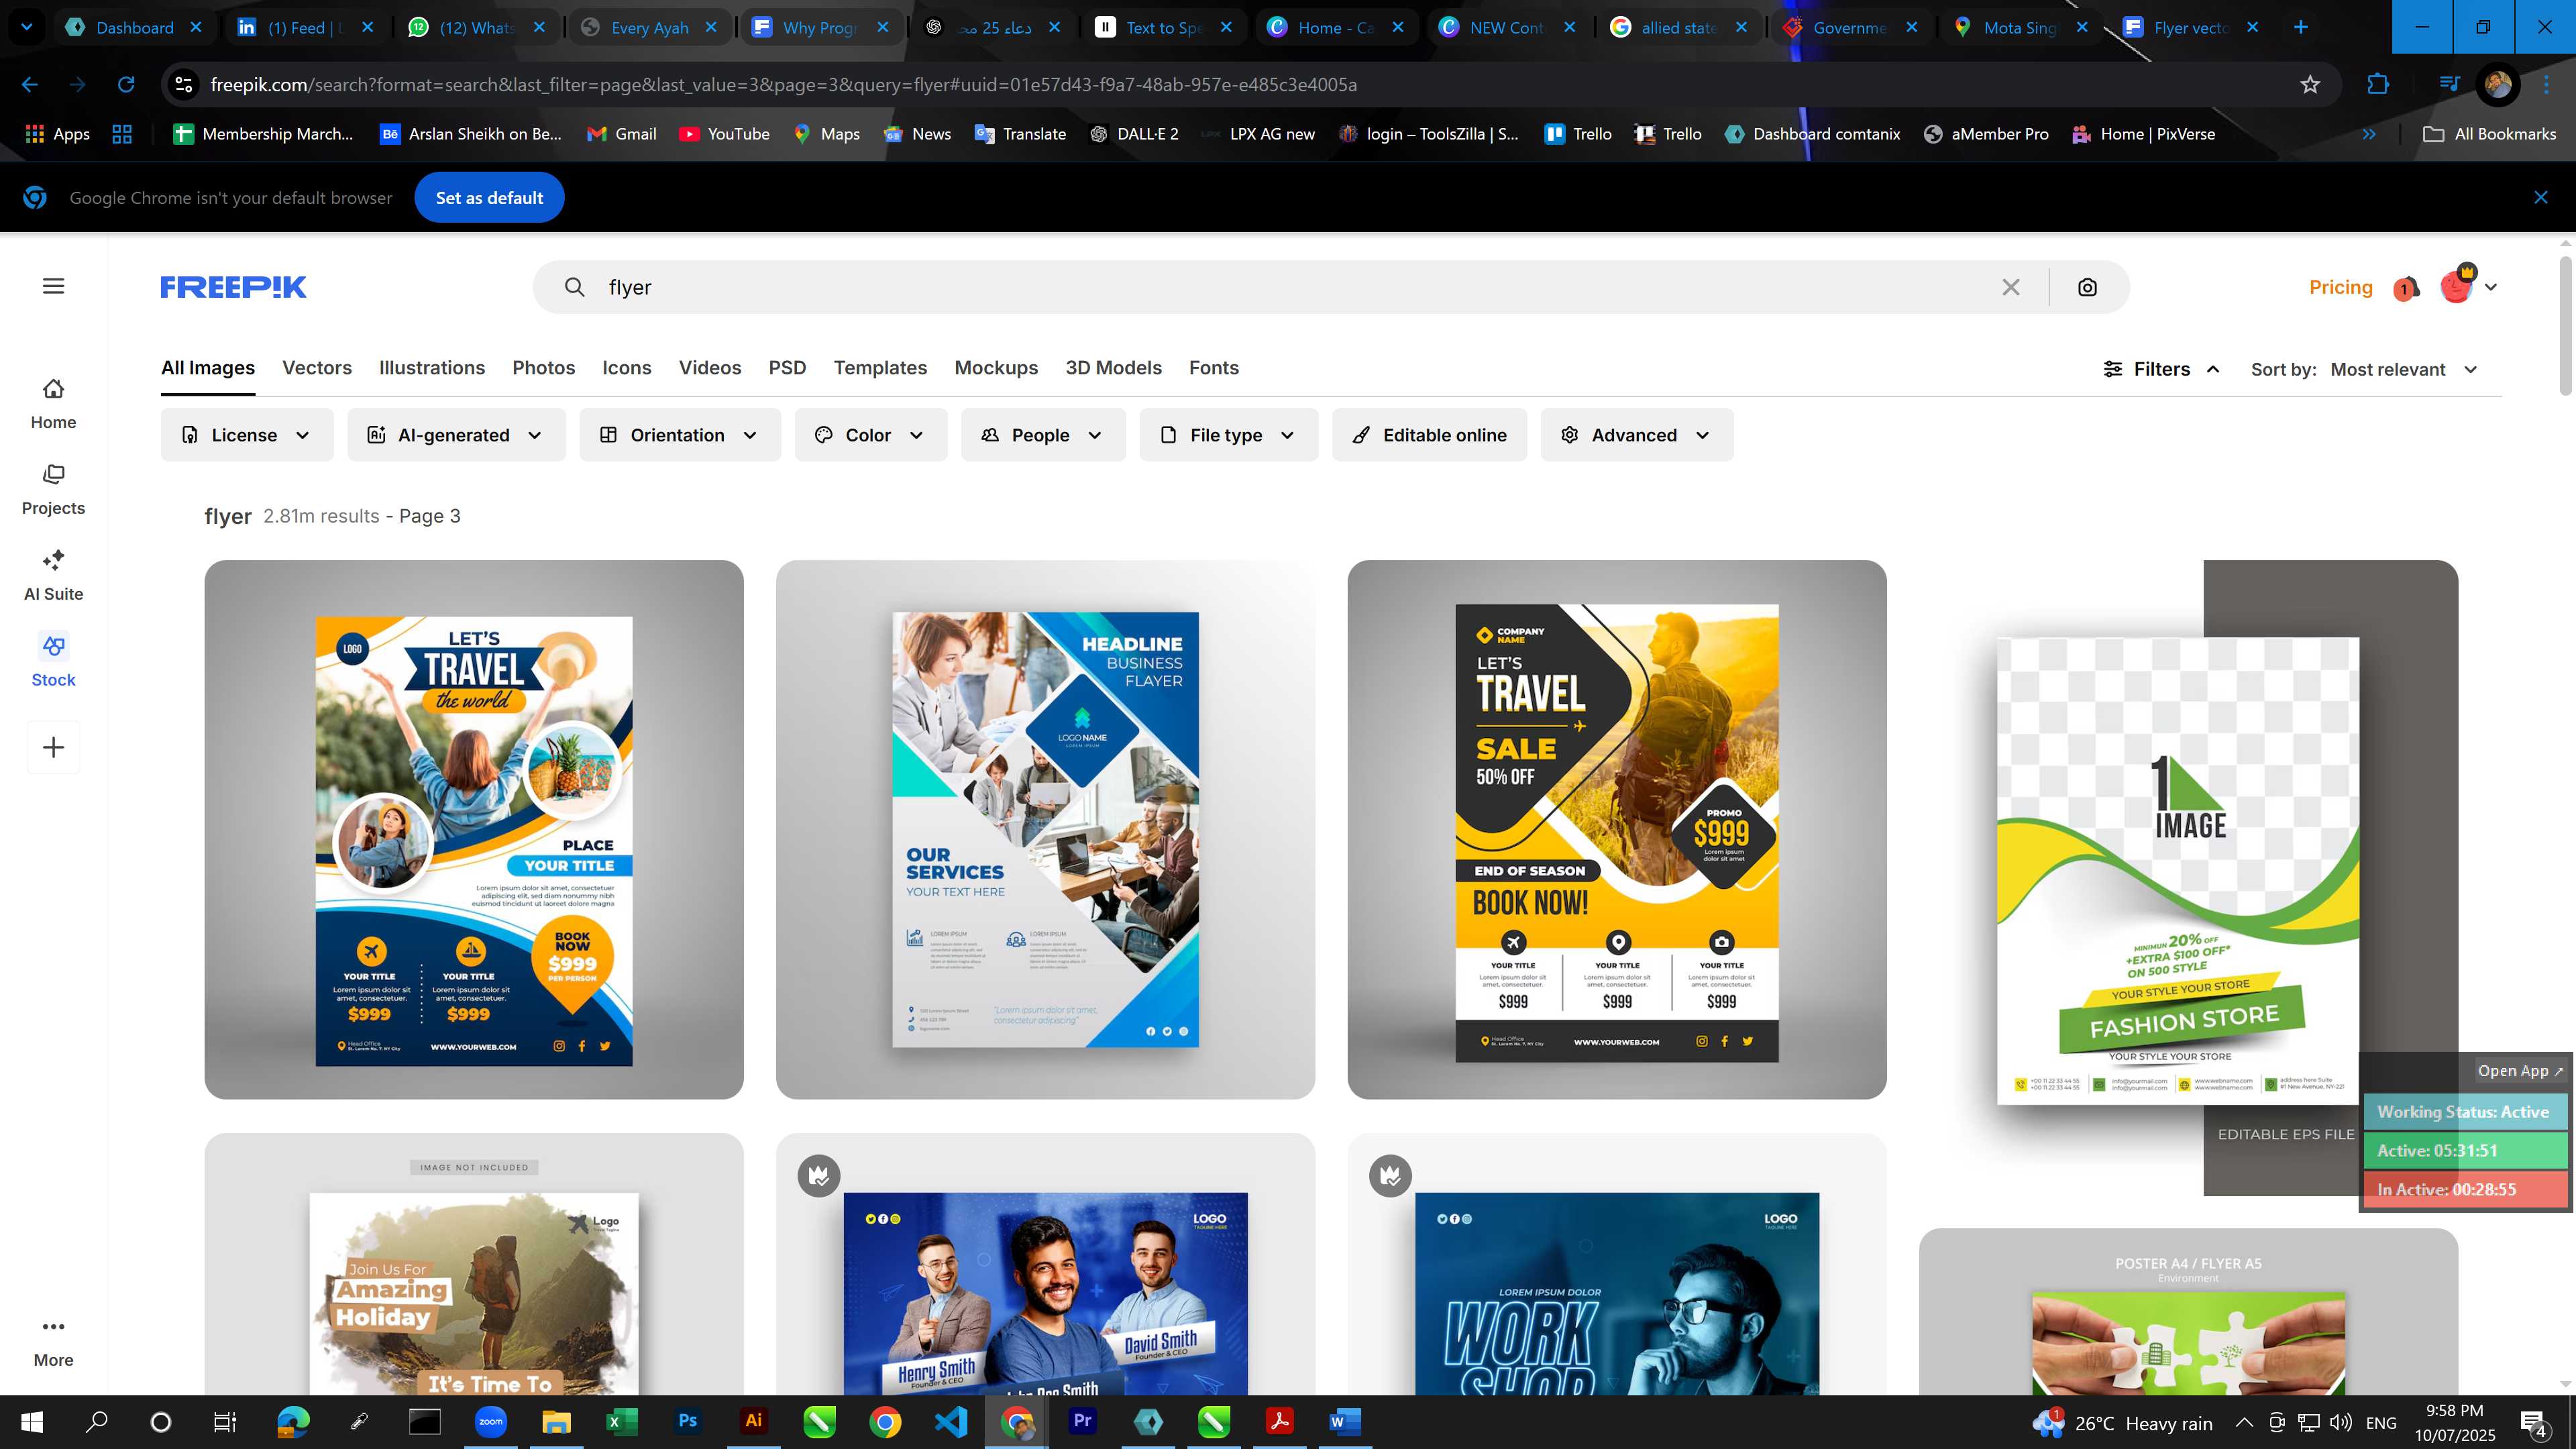2576x1449 pixels.
Task: Open Zoom from the taskbar
Action: [x=491, y=1421]
